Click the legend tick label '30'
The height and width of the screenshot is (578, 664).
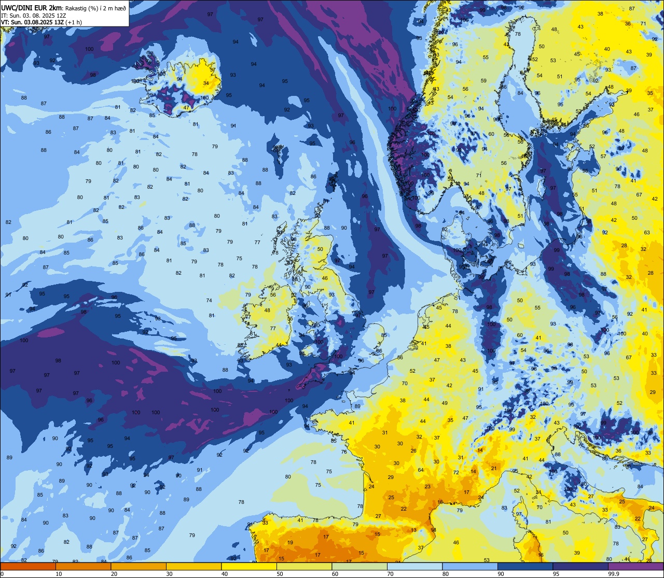tap(169, 574)
